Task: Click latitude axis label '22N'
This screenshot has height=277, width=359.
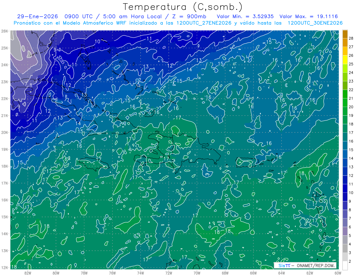Action: (4, 99)
